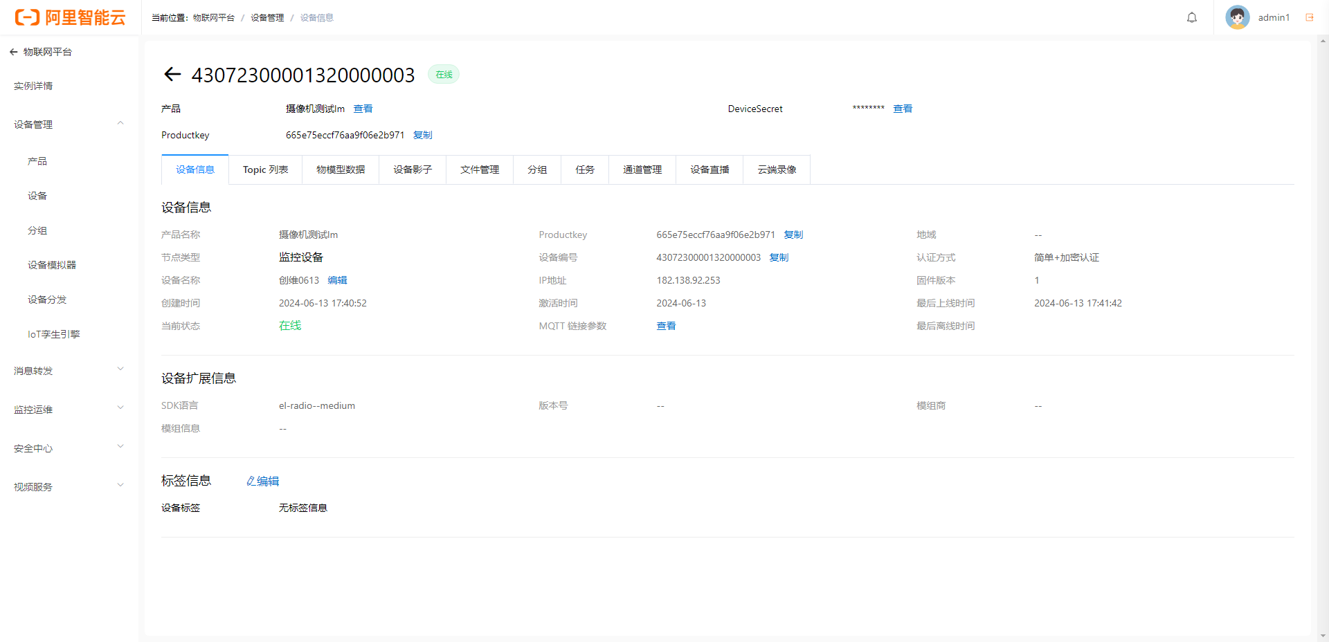Screen dimensions: 1329x642
Task: Expand the 监控运维 sidebar menu
Action: pyautogui.click(x=120, y=409)
